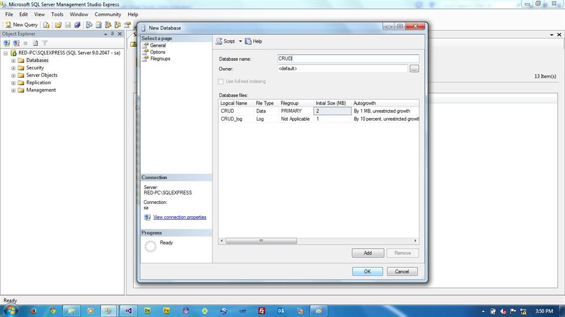Click the Database Engine Query icon
The height and width of the screenshot is (317, 565).
click(46, 25)
